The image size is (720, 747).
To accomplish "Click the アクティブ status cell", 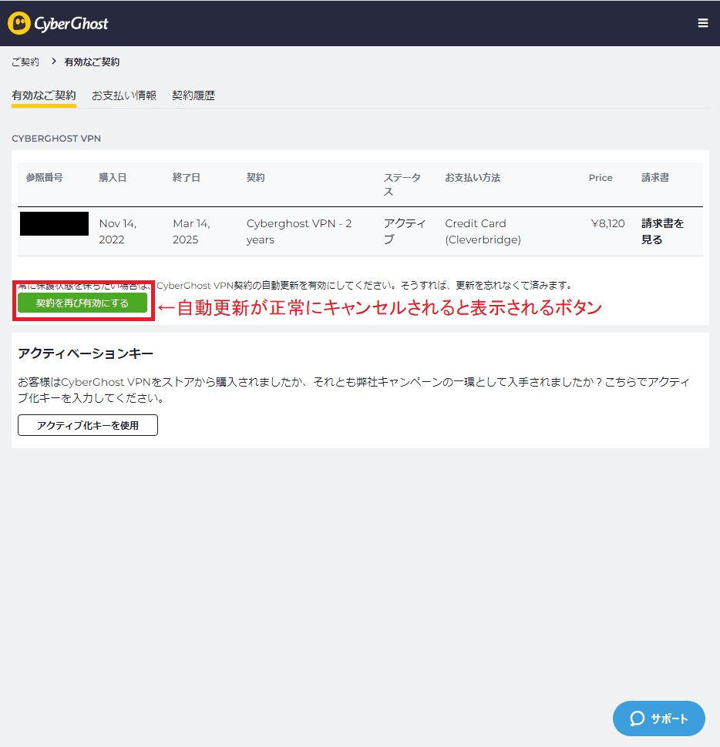I will click(405, 232).
